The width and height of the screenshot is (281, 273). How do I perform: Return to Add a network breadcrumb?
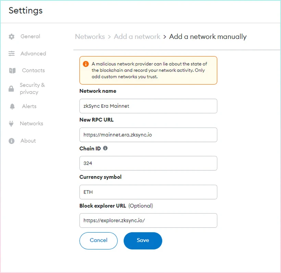137,37
